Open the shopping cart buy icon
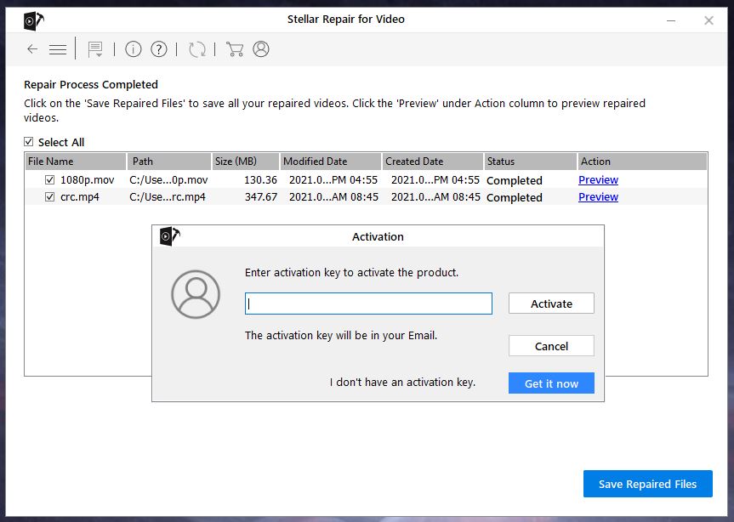The width and height of the screenshot is (734, 522). pyautogui.click(x=235, y=48)
